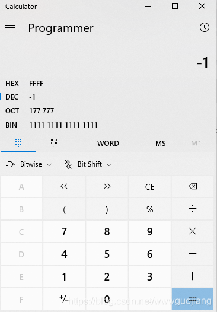
Task: Switch to bit toggling keypad
Action: click(x=54, y=143)
